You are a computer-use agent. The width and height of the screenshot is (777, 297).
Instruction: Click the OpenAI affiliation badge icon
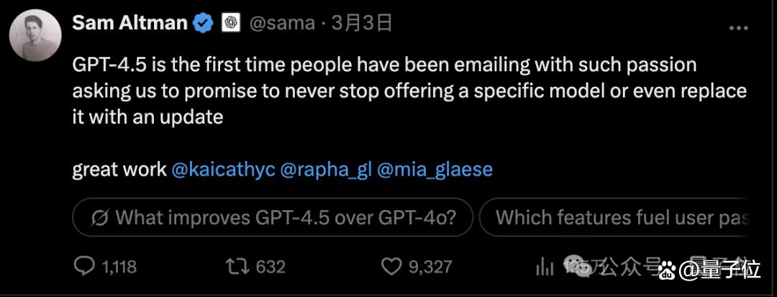pos(230,23)
